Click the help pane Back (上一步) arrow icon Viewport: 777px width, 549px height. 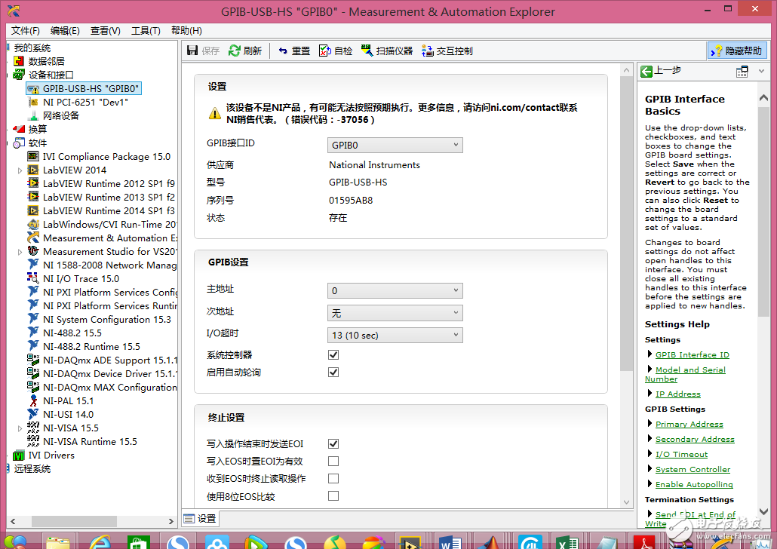[646, 72]
